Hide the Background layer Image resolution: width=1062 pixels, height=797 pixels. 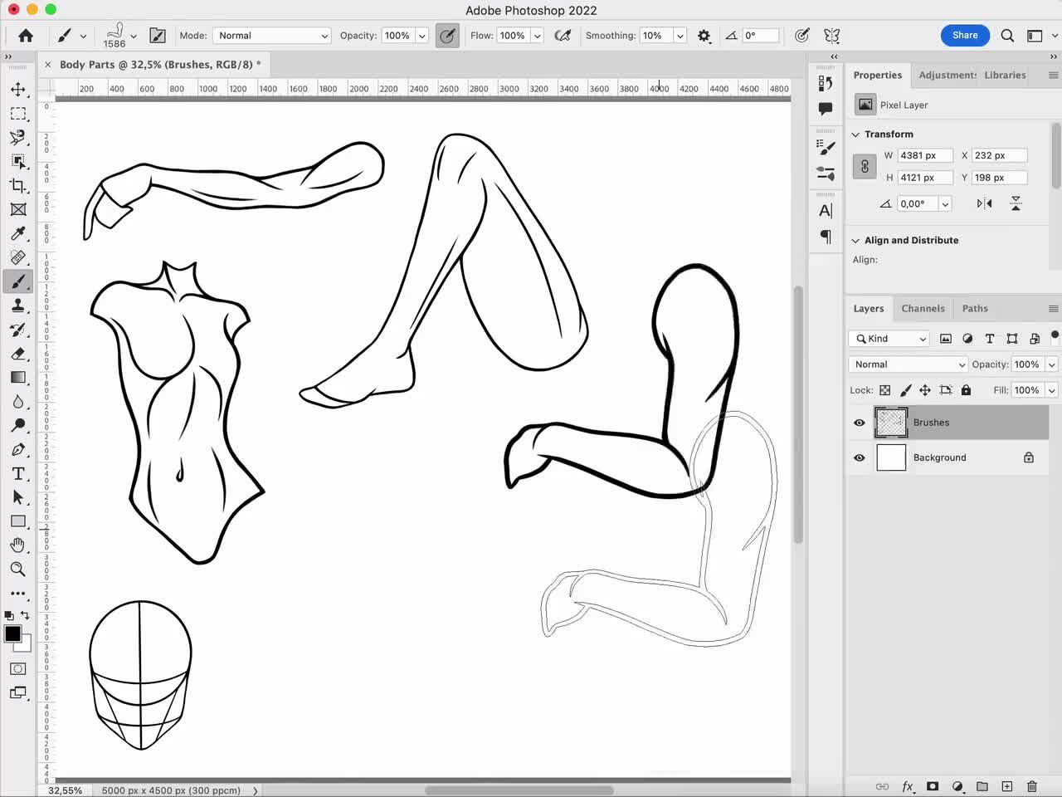(x=859, y=457)
